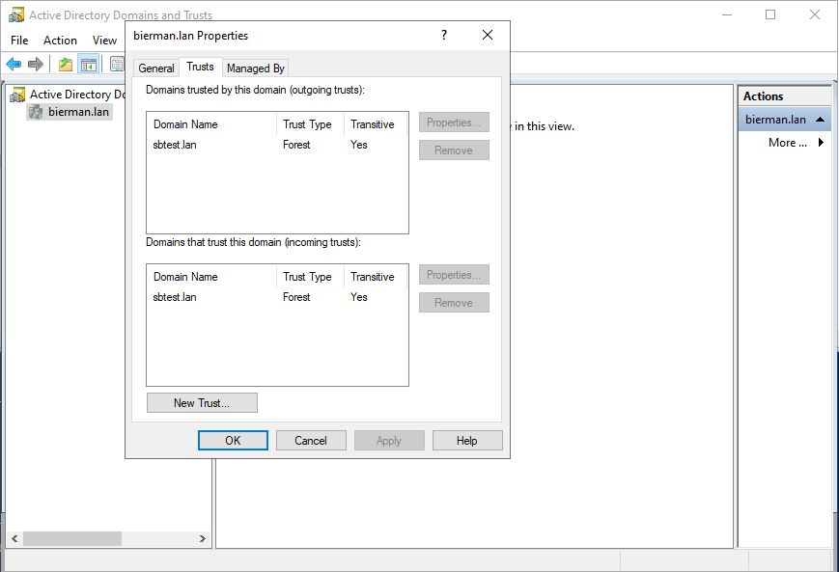This screenshot has width=839, height=572.
Task: Click More ... in Actions pane
Action: coord(787,143)
